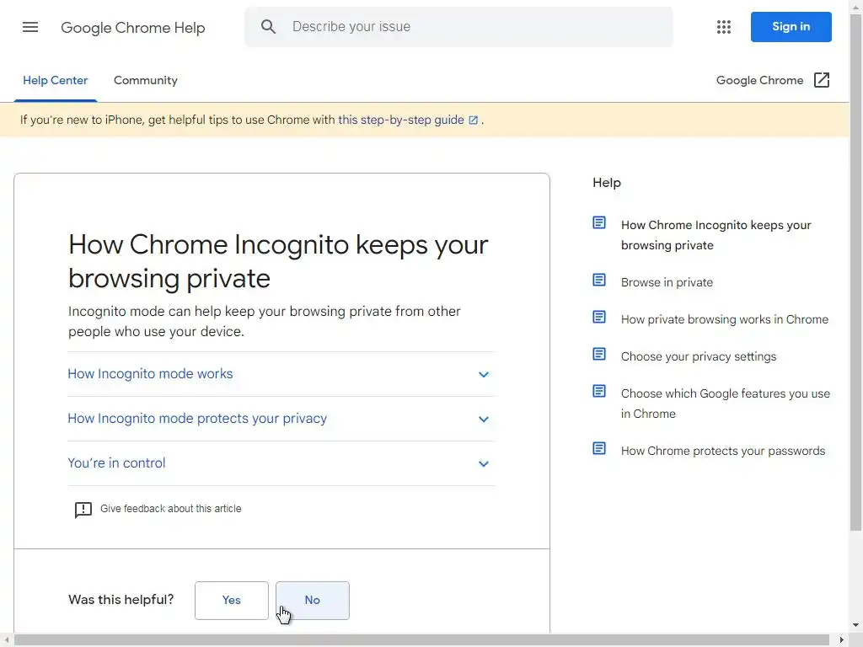The height and width of the screenshot is (647, 863).
Task: Go to Google Chrome product link
Action: [759, 80]
